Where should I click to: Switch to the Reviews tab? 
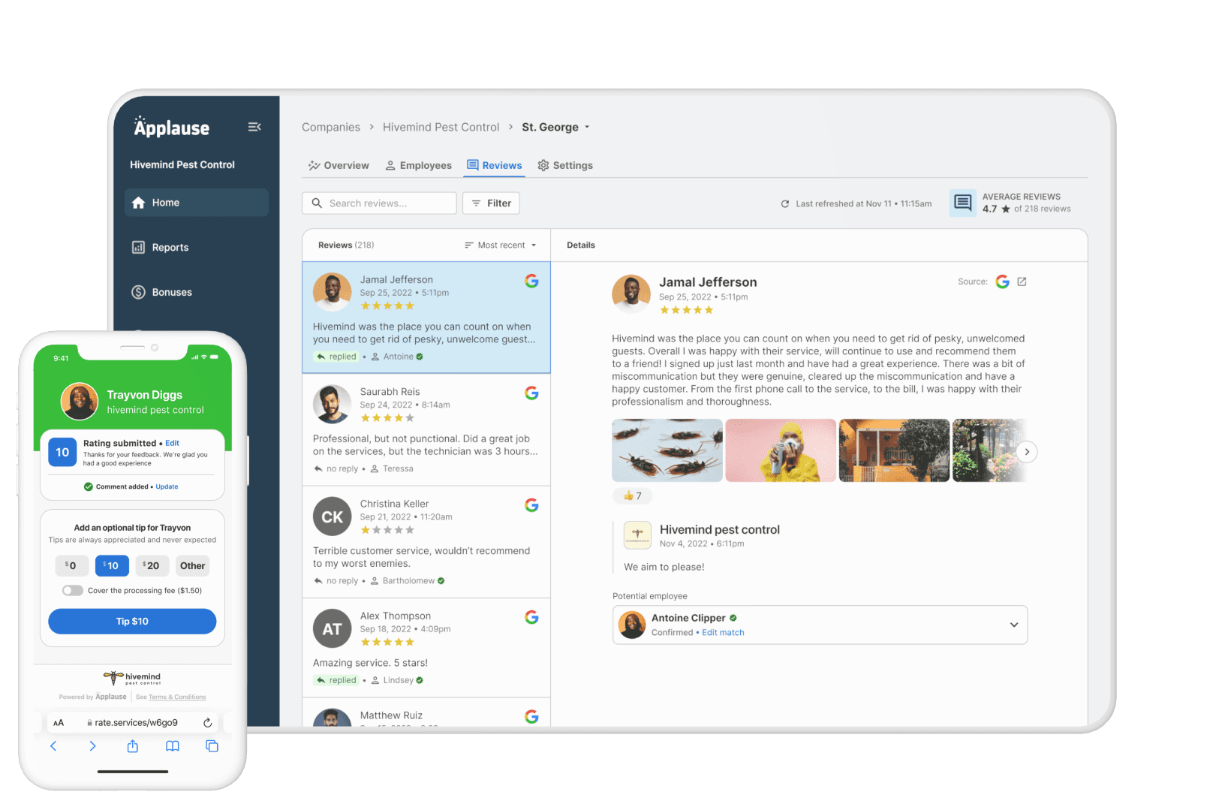click(x=494, y=165)
